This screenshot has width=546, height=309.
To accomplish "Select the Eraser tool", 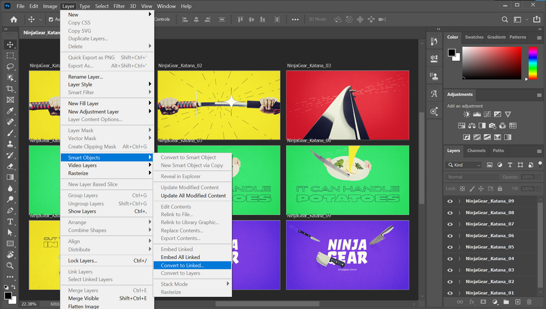I will pyautogui.click(x=10, y=166).
